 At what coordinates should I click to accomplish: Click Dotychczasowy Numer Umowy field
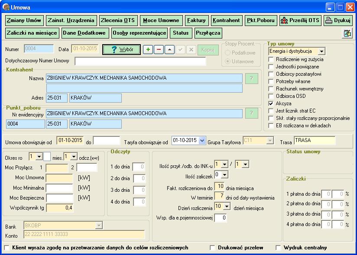pyautogui.click(x=140, y=61)
